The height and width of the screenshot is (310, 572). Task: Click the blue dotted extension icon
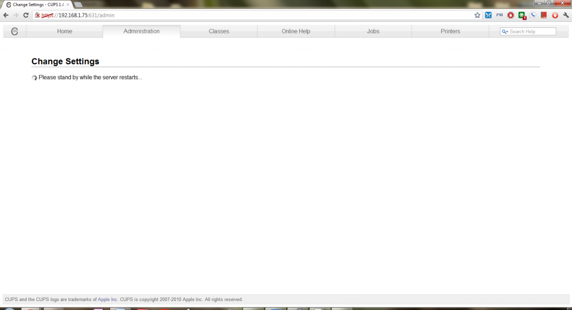[499, 15]
